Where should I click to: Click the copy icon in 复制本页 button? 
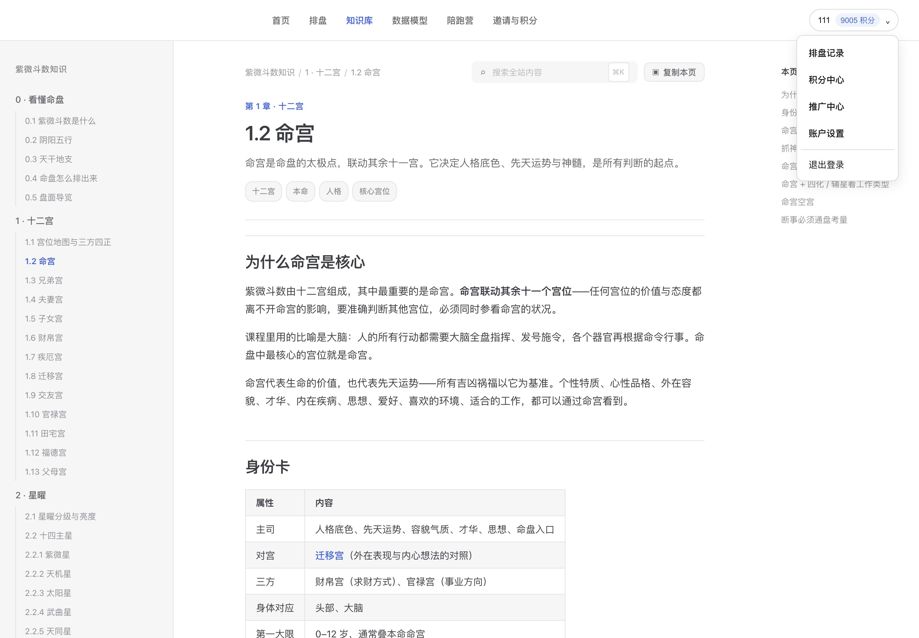coord(655,72)
